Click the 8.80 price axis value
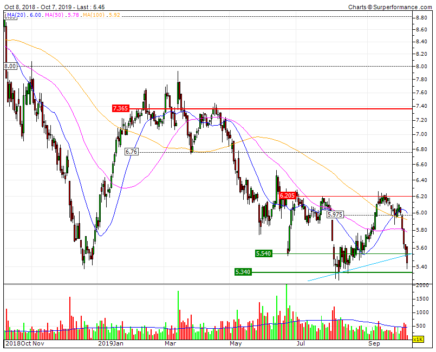Image resolution: width=436 pixels, height=352 pixels. pos(421,18)
